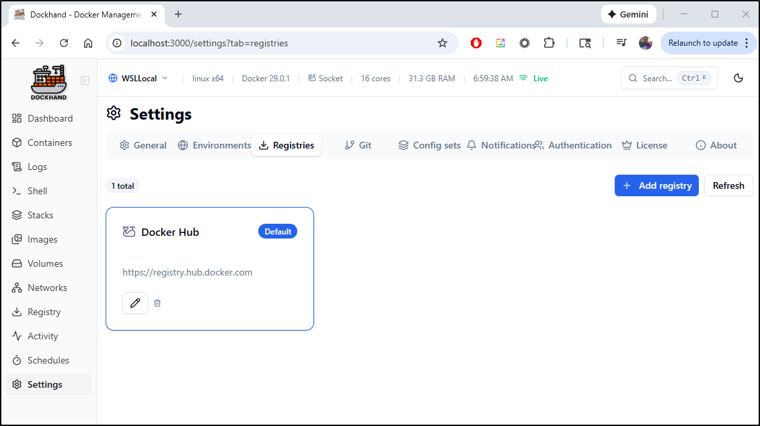Expand the WSLLocal environment dropdown

tap(139, 78)
